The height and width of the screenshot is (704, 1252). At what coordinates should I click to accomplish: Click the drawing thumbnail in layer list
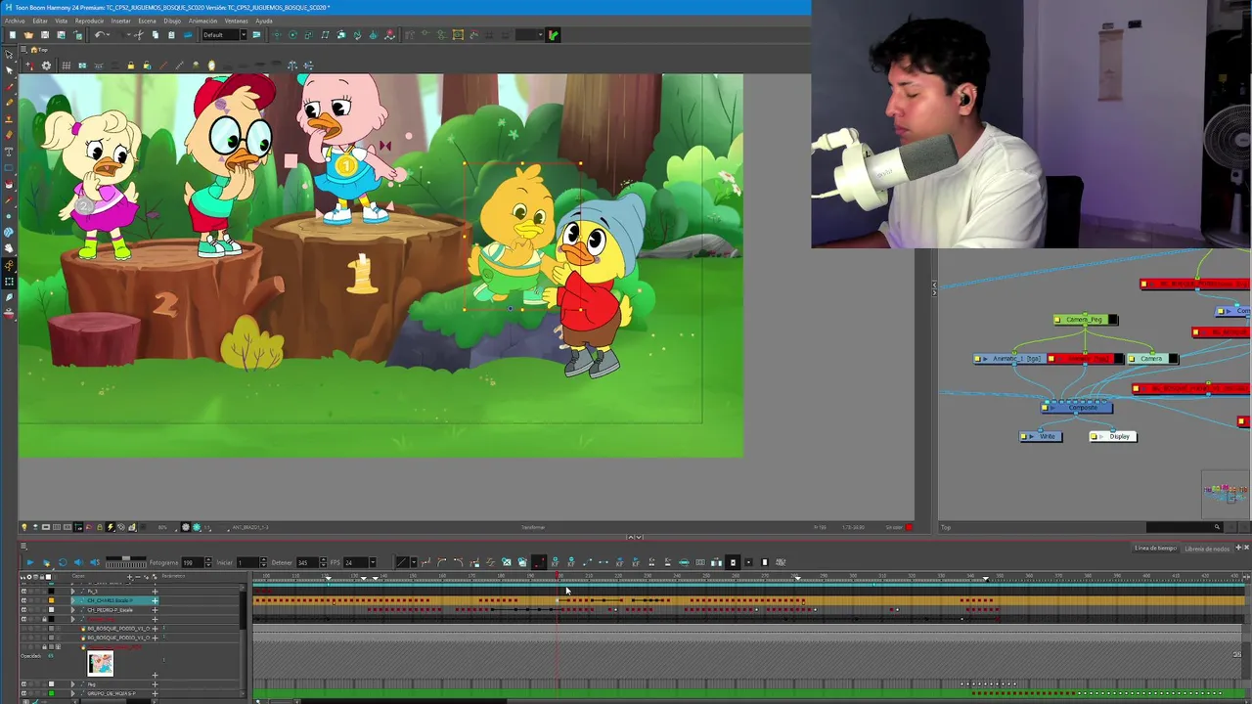coord(100,663)
